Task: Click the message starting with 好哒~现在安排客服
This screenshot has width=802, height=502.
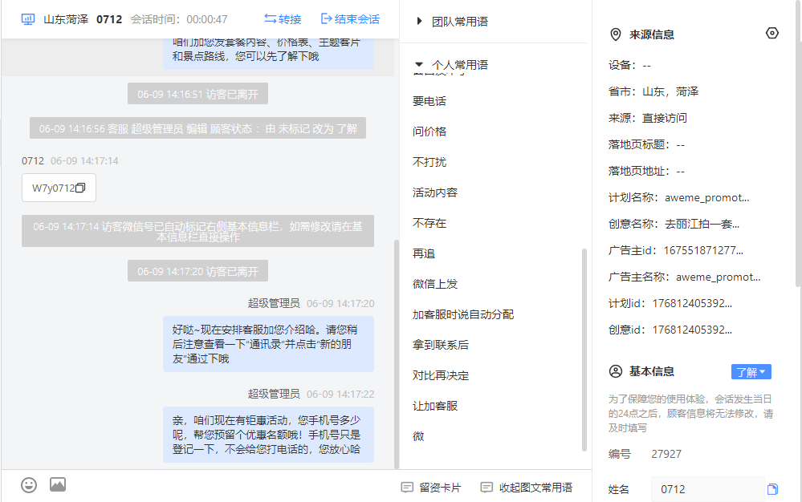Action: click(x=268, y=344)
